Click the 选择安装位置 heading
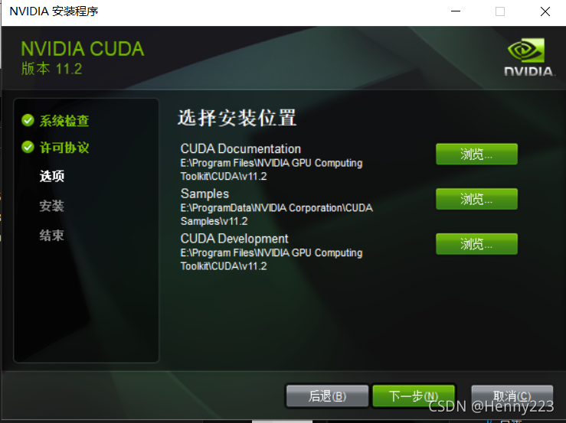The width and height of the screenshot is (566, 423). [237, 118]
